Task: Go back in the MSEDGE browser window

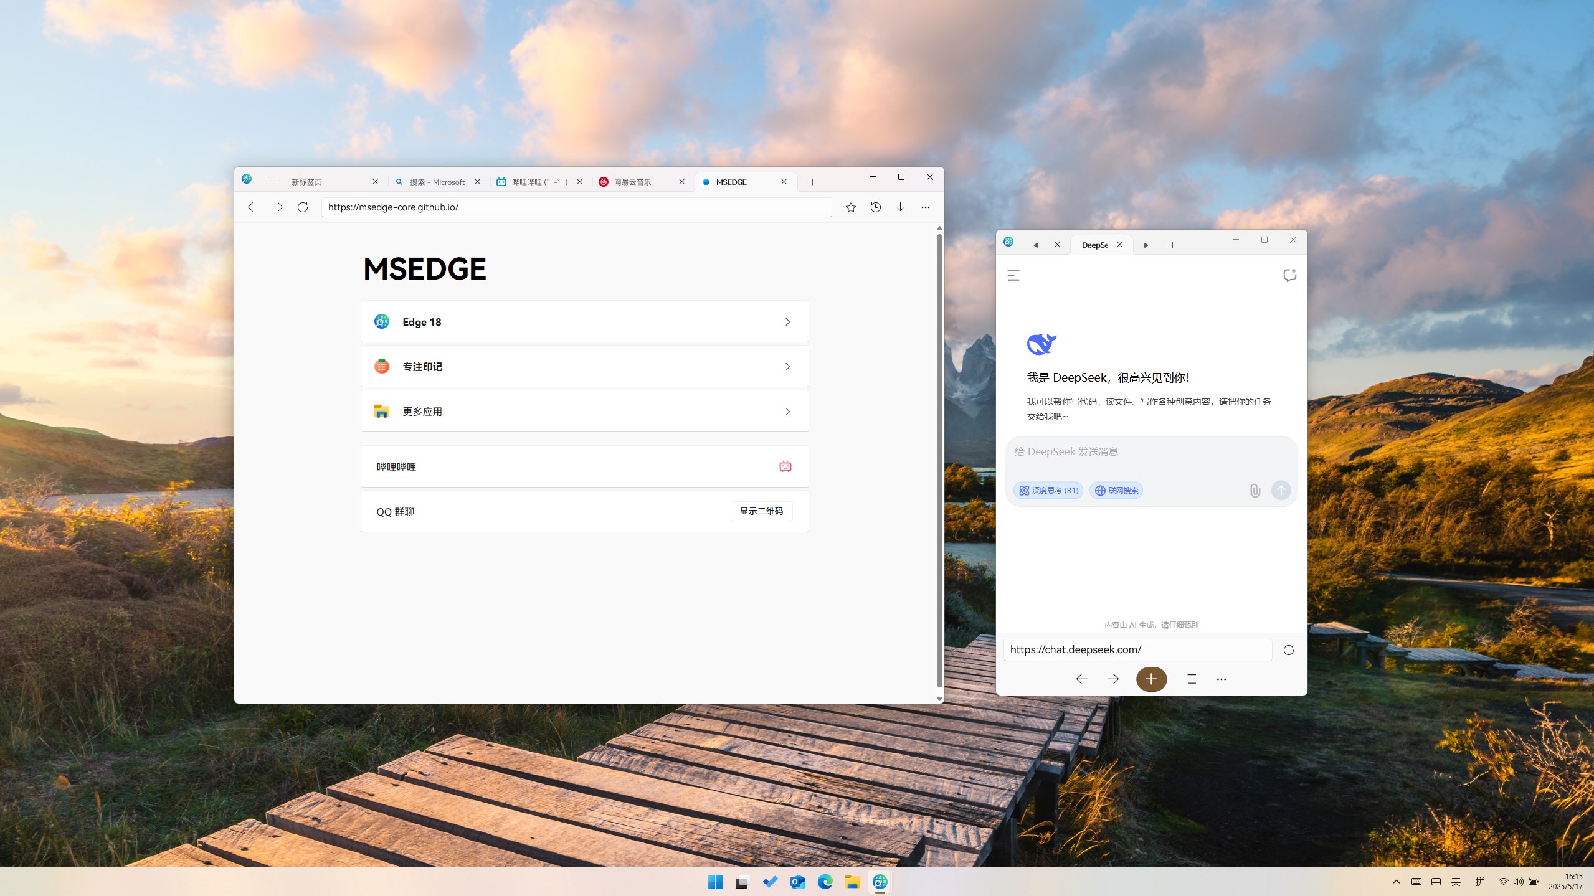Action: (x=252, y=207)
